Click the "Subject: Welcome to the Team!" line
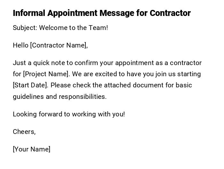The height and width of the screenshot is (169, 224). 60,28
